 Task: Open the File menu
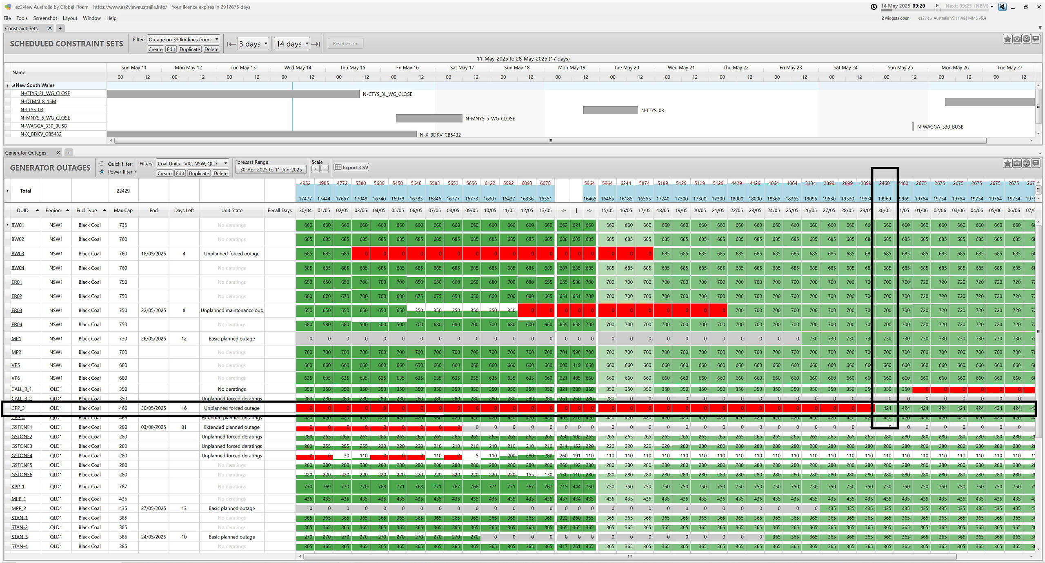(x=7, y=18)
